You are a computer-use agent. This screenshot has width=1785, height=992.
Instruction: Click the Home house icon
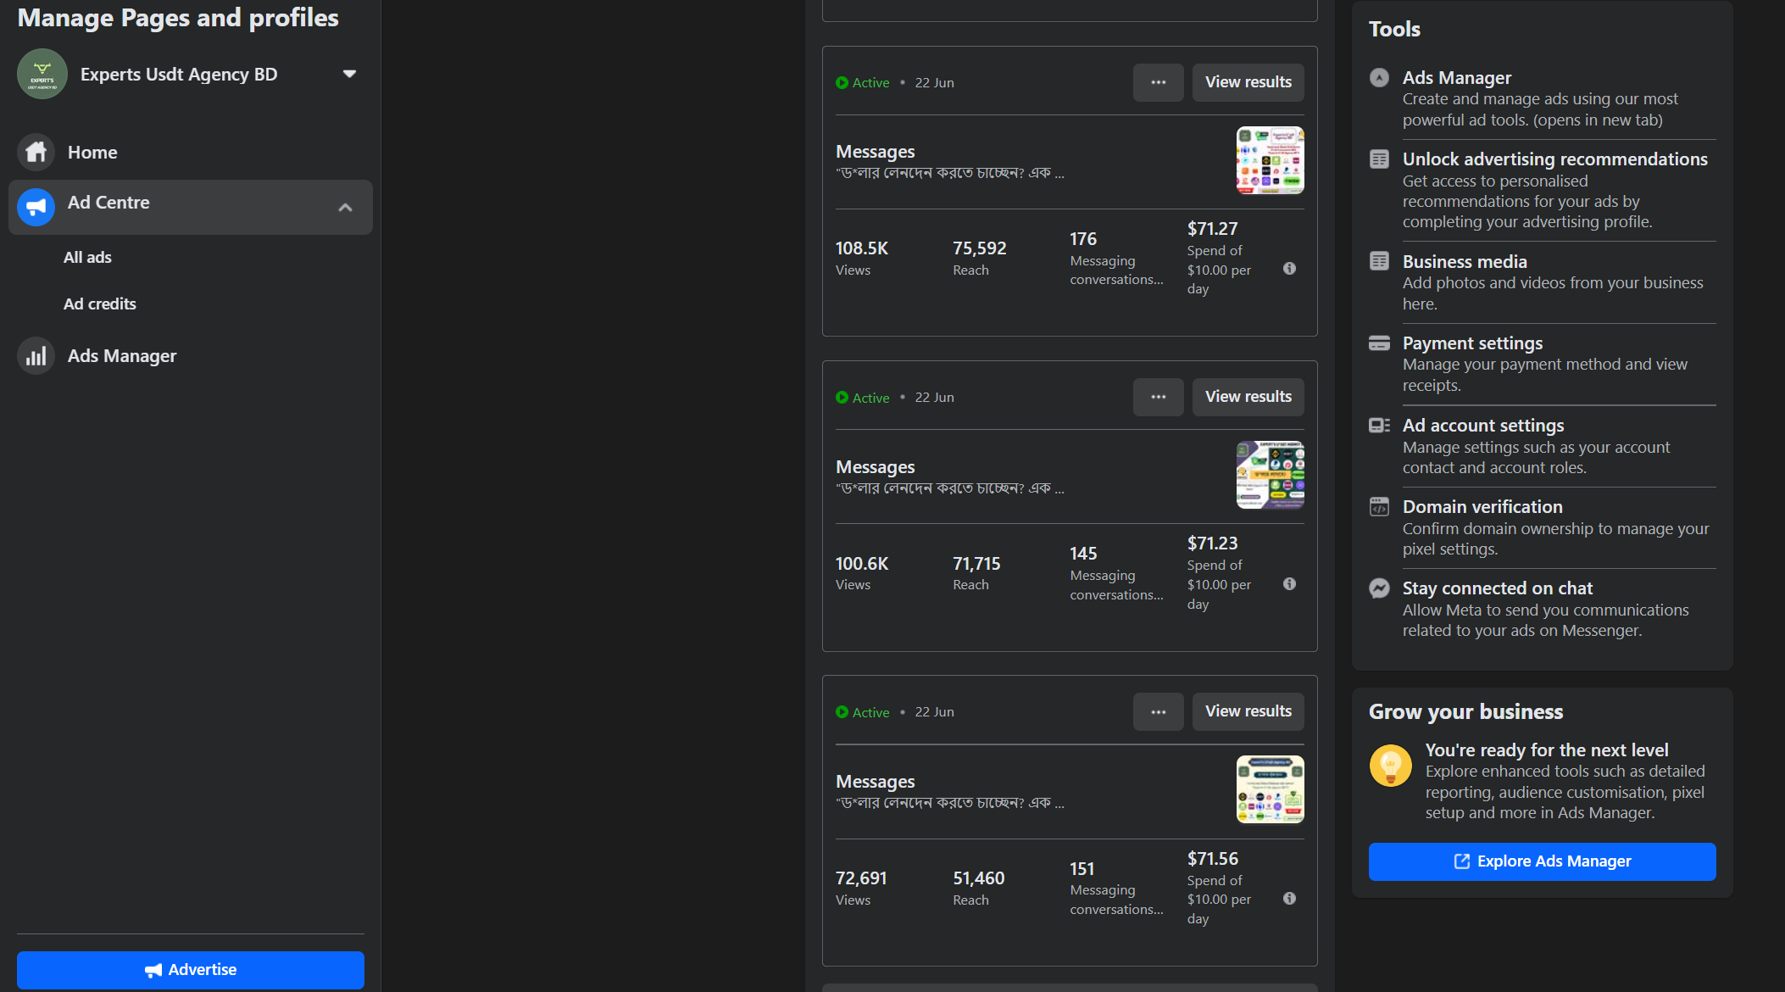(36, 153)
